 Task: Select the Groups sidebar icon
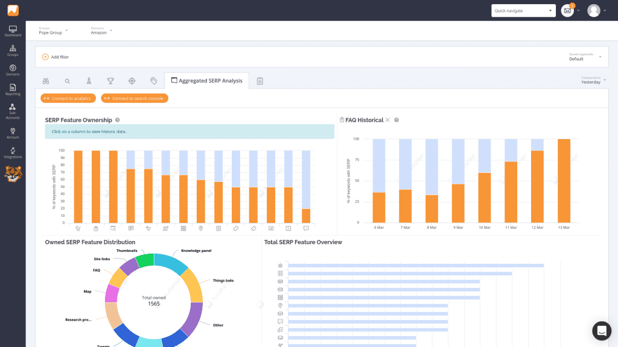(x=13, y=51)
